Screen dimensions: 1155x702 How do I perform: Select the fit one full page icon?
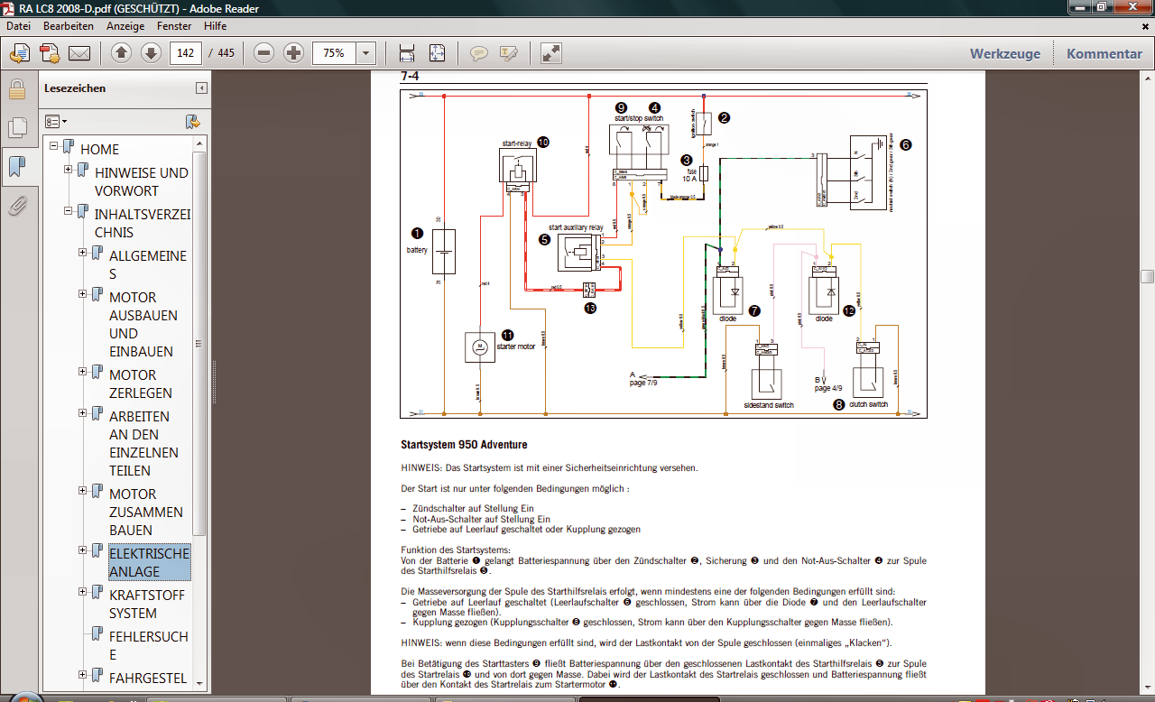tap(437, 53)
